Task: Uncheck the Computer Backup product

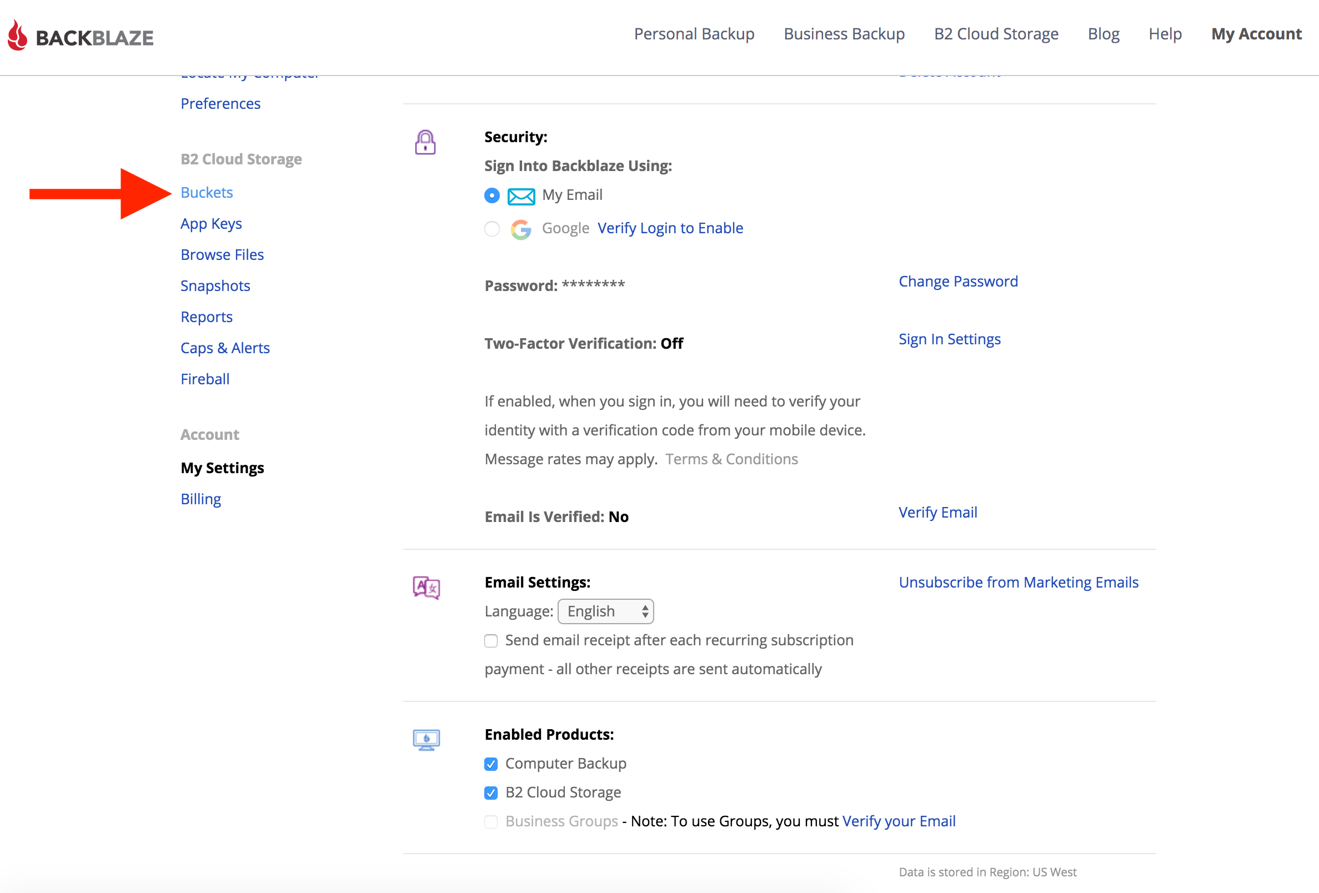Action: click(x=491, y=764)
